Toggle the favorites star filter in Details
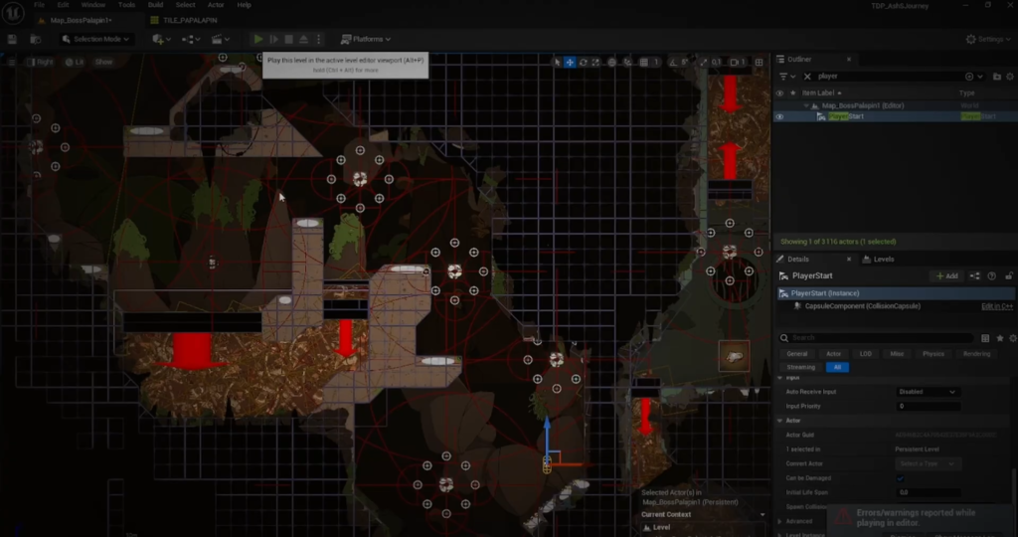This screenshot has width=1018, height=537. (999, 338)
